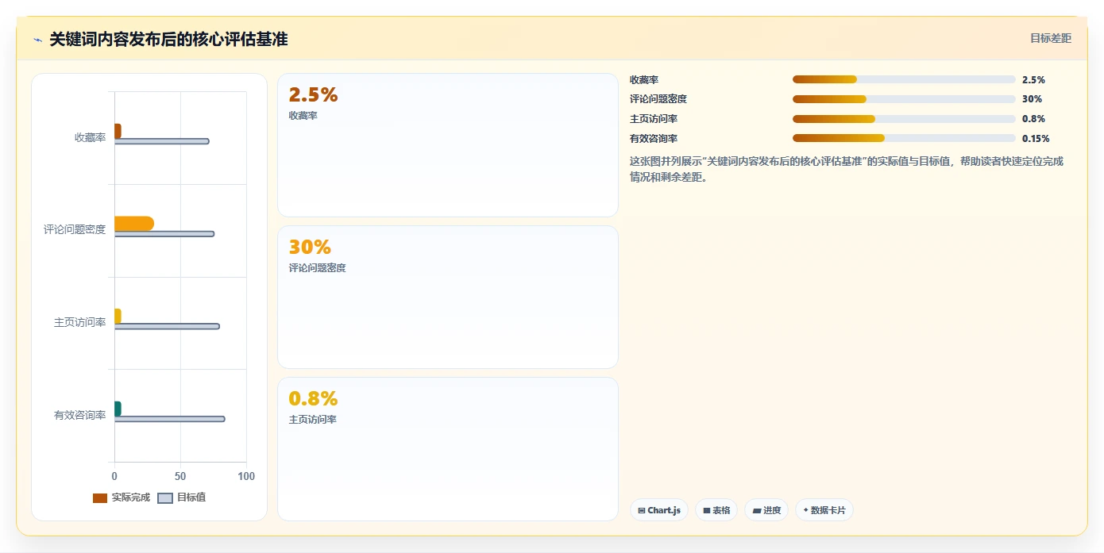Click the 目标差距 label in header
Screen dimensions: 1104x553
[1051, 38]
